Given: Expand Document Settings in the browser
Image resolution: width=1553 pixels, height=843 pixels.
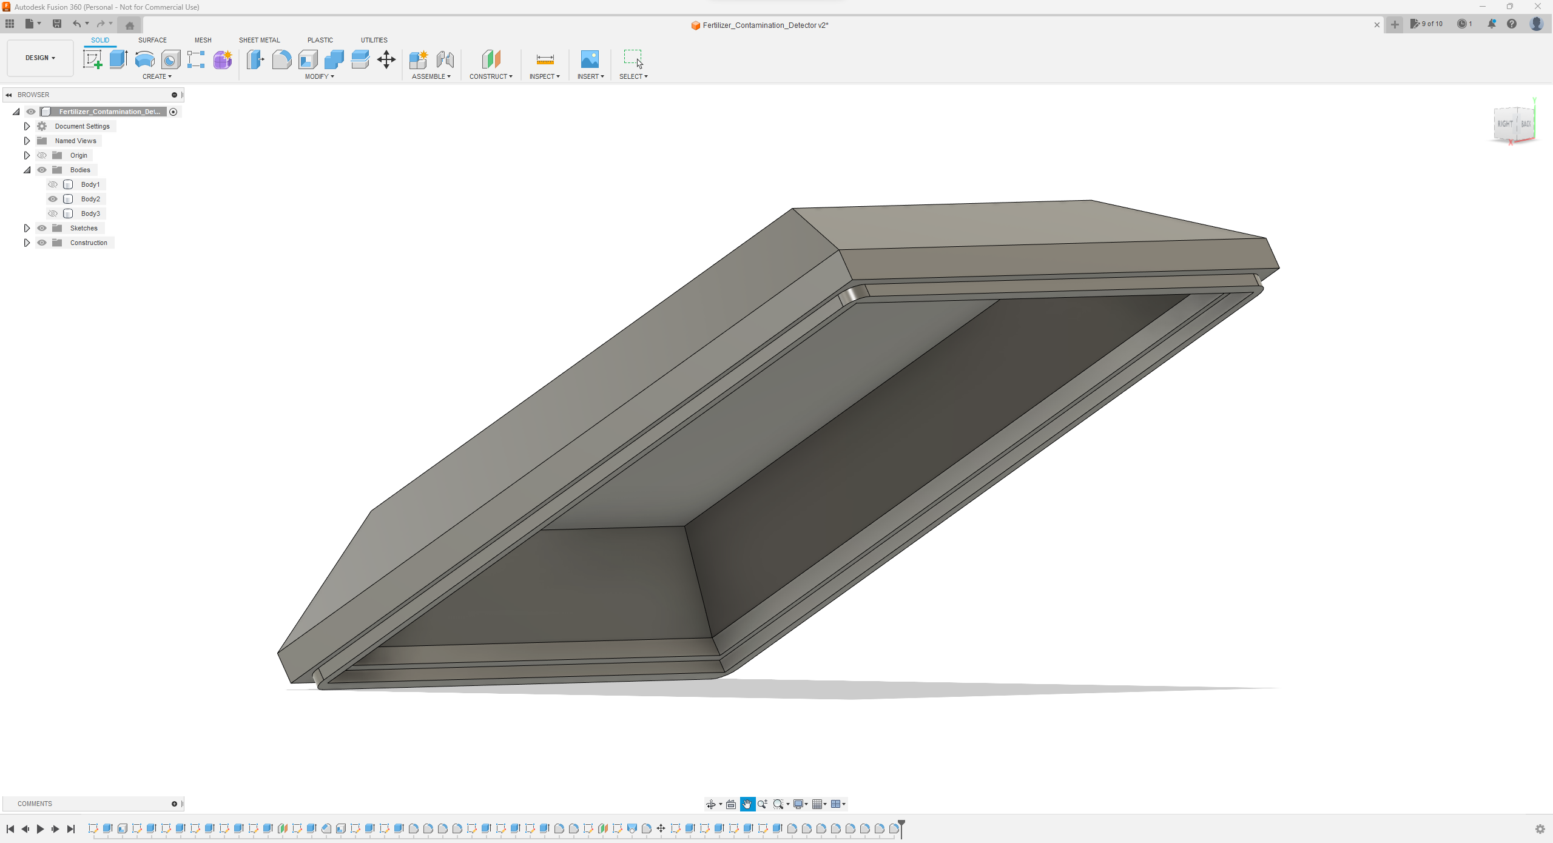Looking at the screenshot, I should [27, 126].
